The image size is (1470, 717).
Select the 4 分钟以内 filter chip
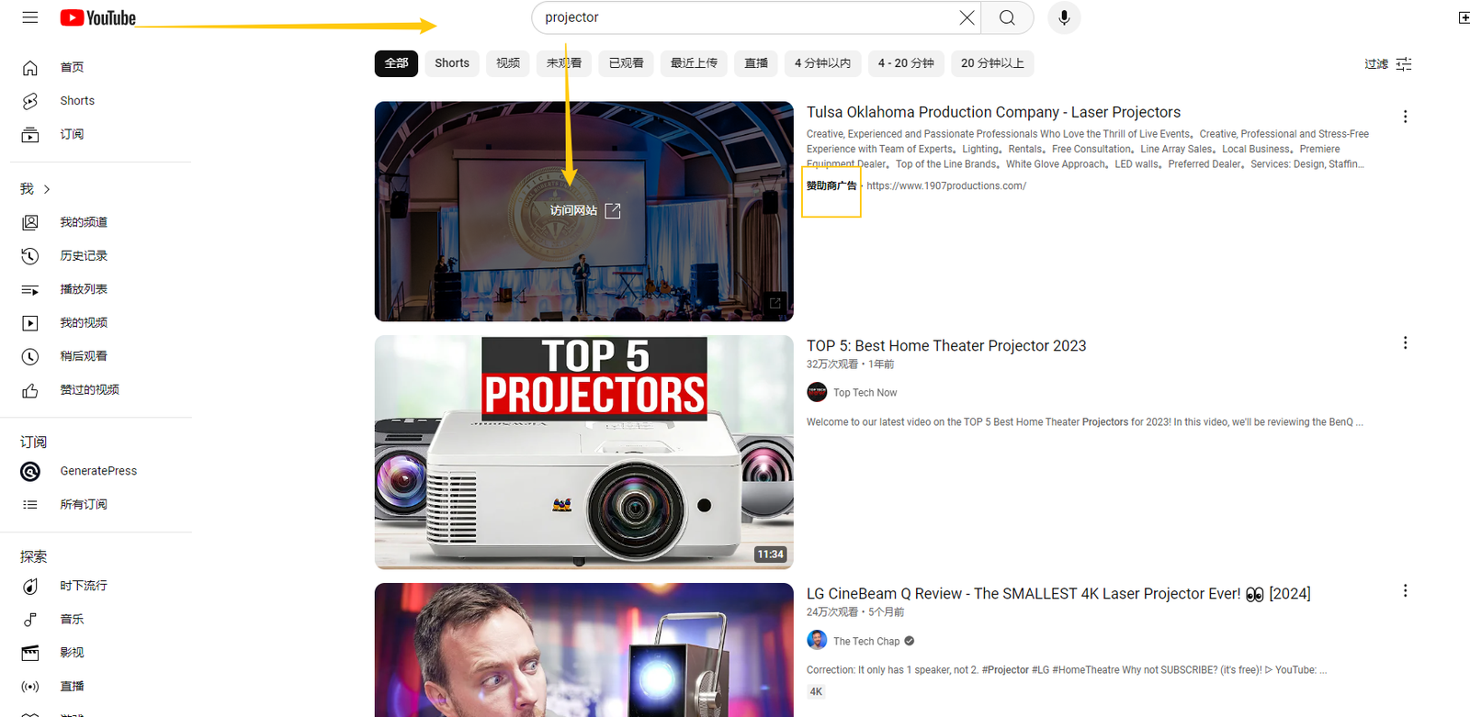coord(823,63)
